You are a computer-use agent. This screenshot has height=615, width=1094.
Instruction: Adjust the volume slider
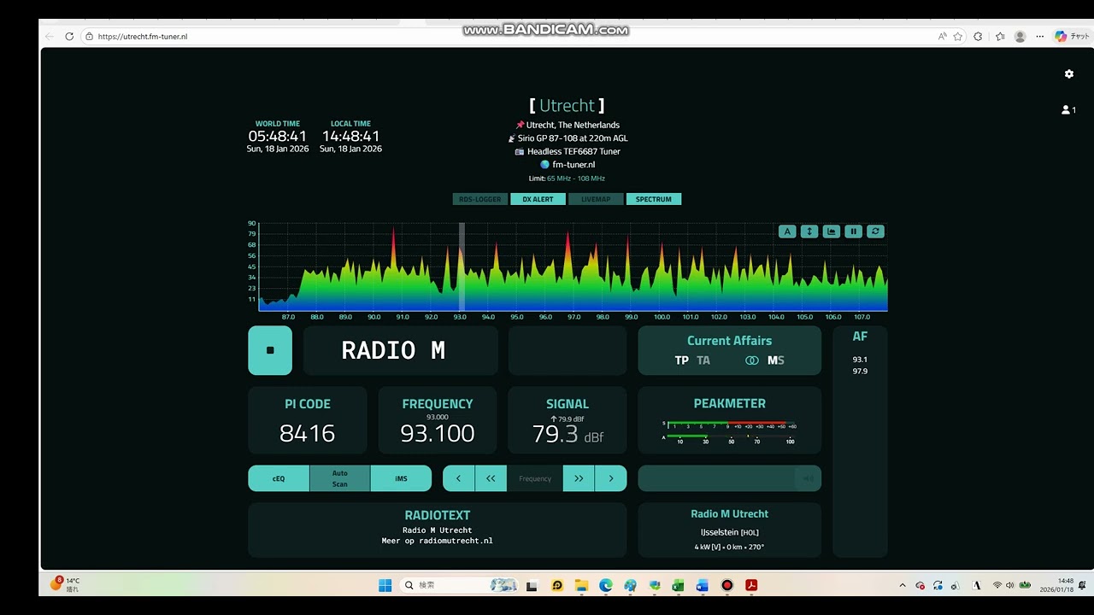[730, 478]
